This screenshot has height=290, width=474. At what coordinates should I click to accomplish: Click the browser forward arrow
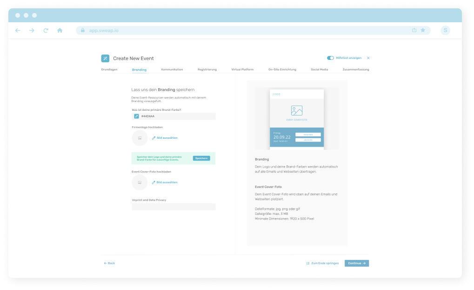click(31, 30)
